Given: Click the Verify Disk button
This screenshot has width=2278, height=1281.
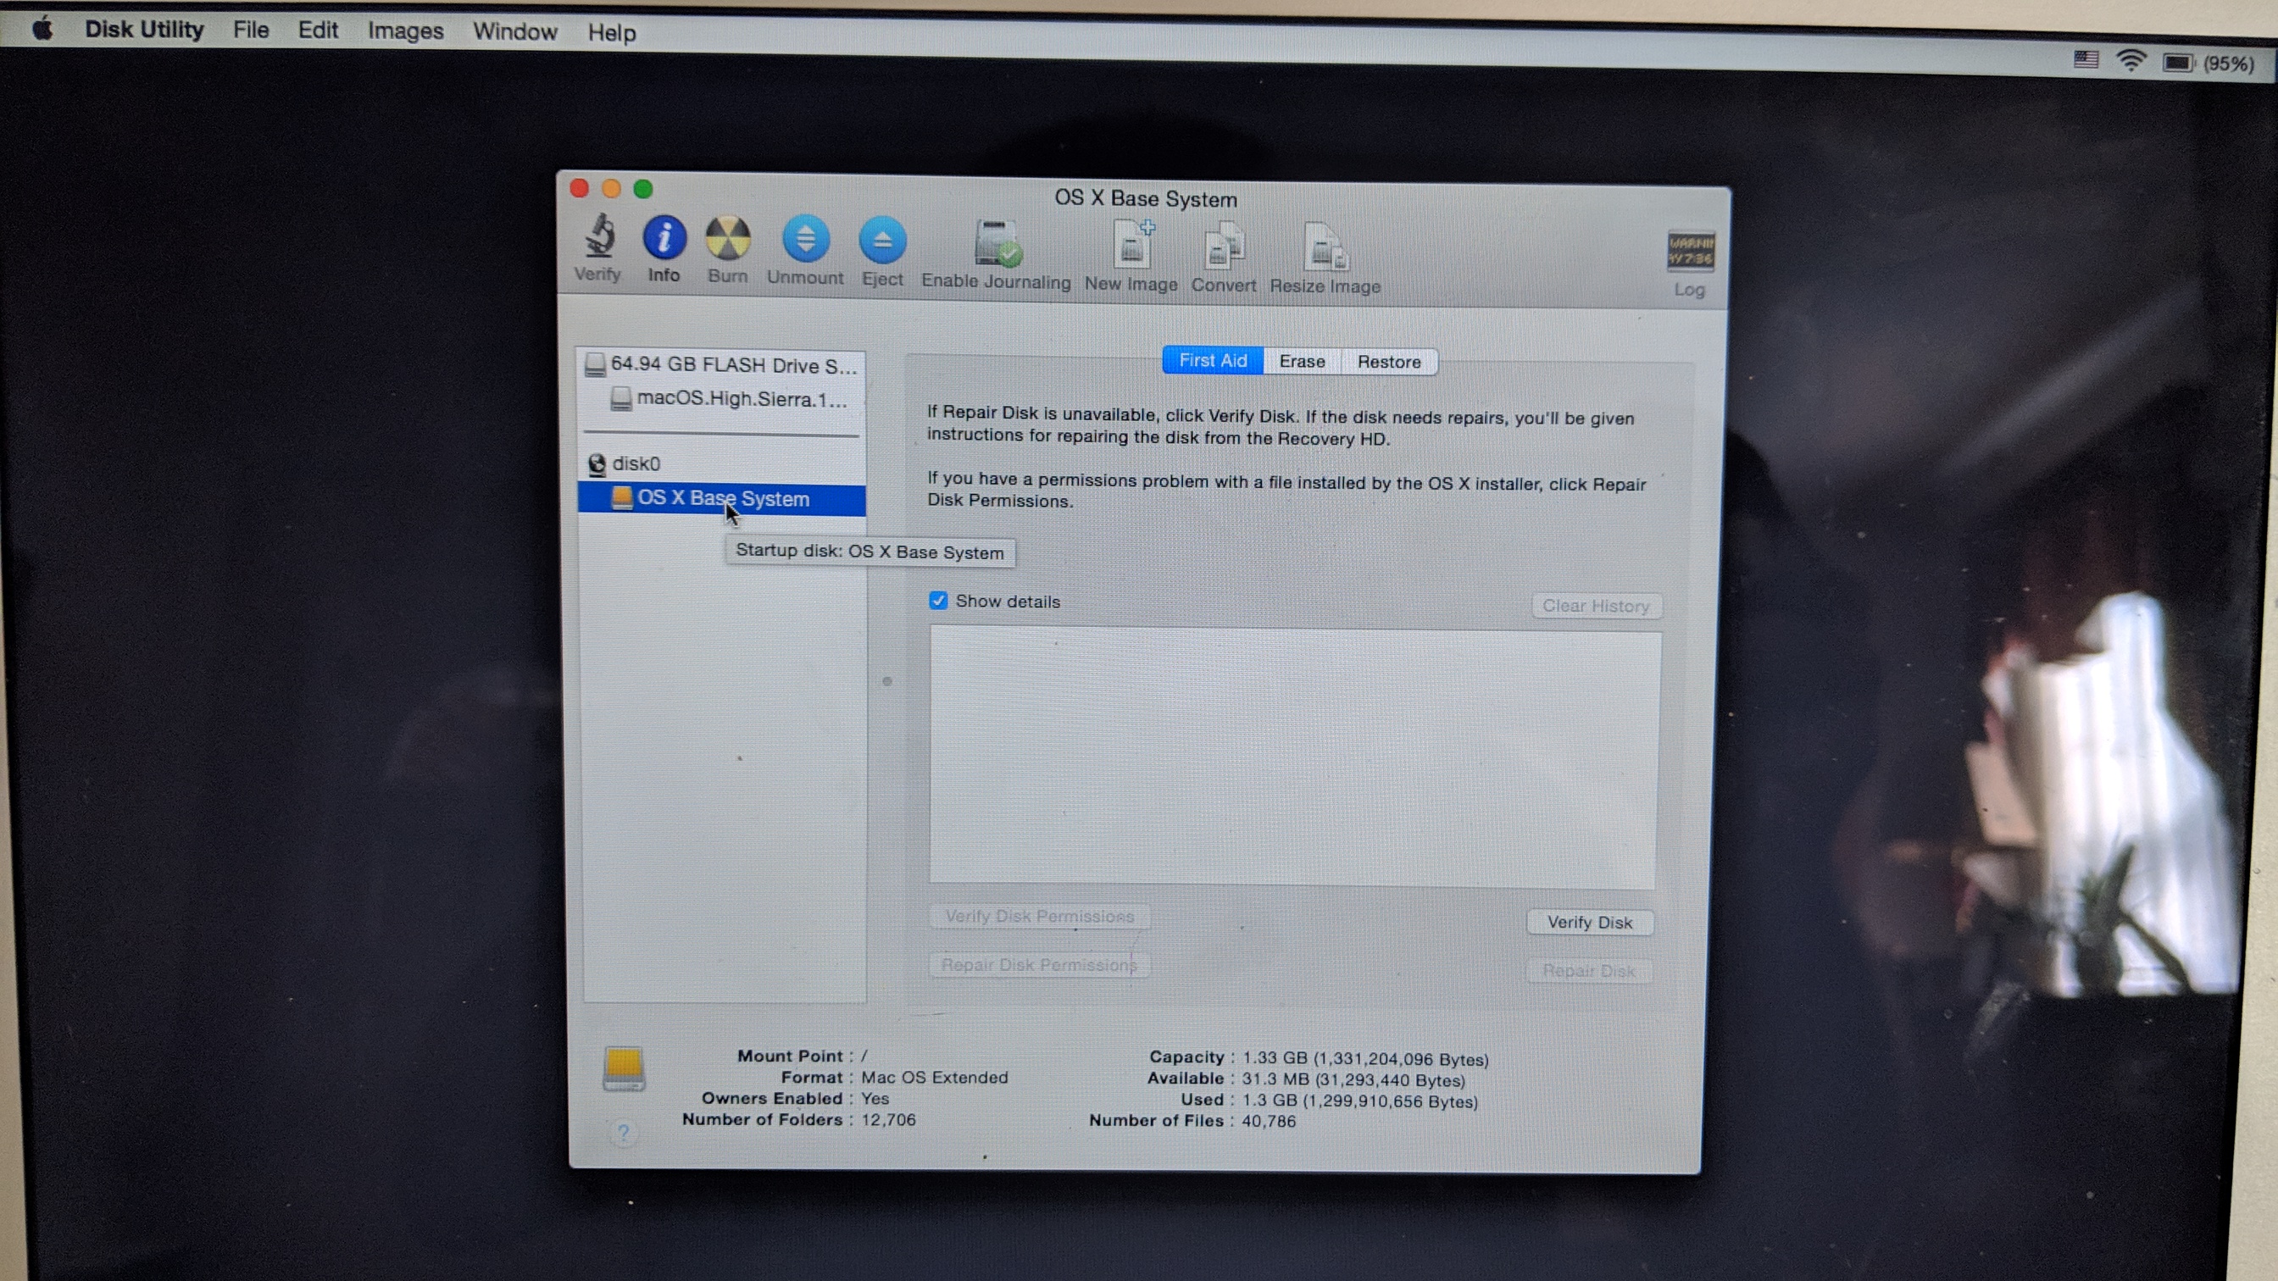Looking at the screenshot, I should click(1590, 922).
